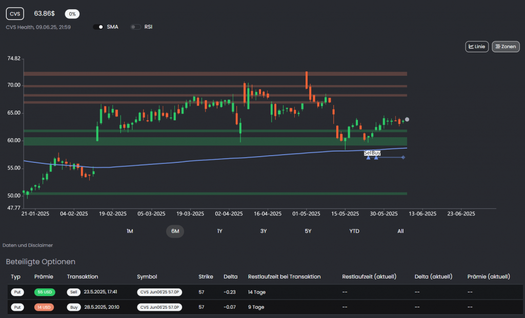This screenshot has width=525, height=318.
Task: Click CVS Health, 09.06.25, 21:59 text
Action: pos(38,27)
